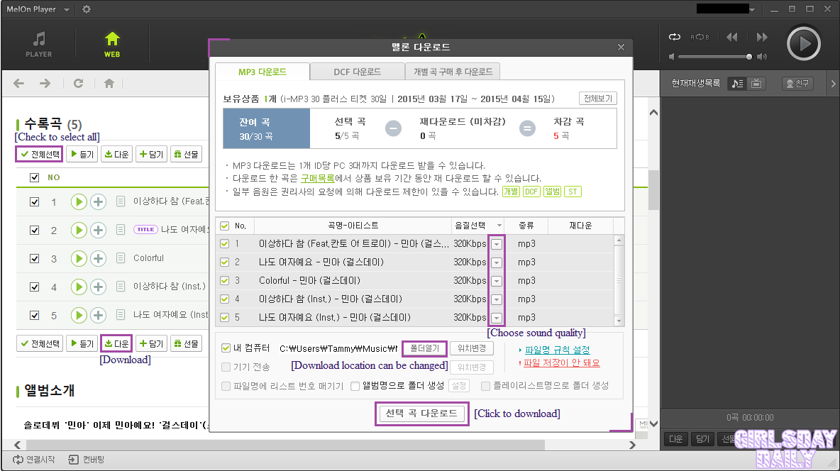Uncheck dialog song 1 이상하다 참 (Feat.칸토)
This screenshot has height=471, width=840.
click(x=224, y=244)
